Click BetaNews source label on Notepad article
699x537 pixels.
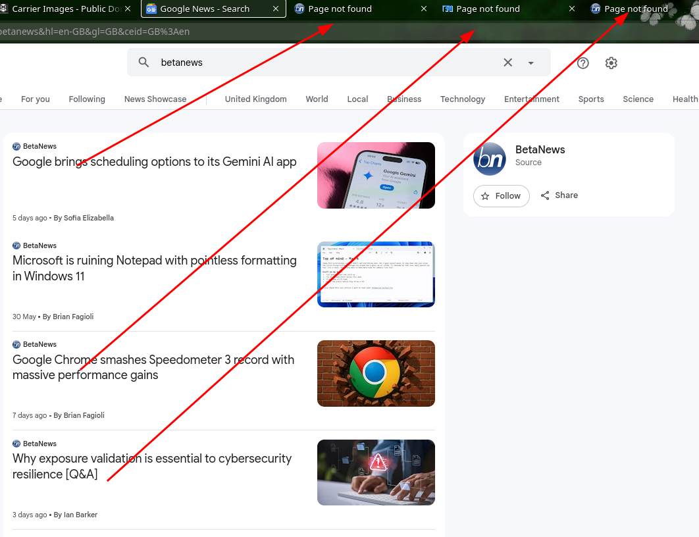click(35, 245)
